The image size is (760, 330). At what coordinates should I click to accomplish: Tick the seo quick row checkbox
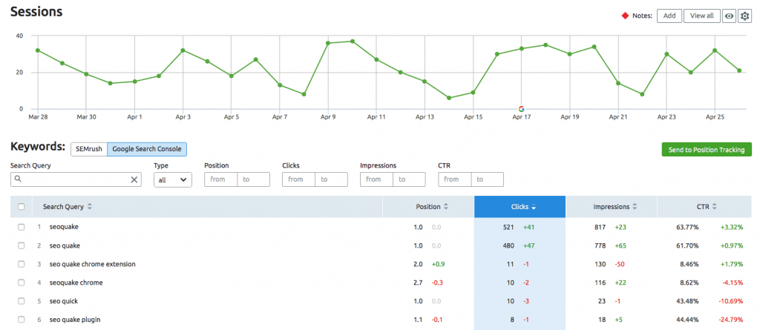[22, 301]
